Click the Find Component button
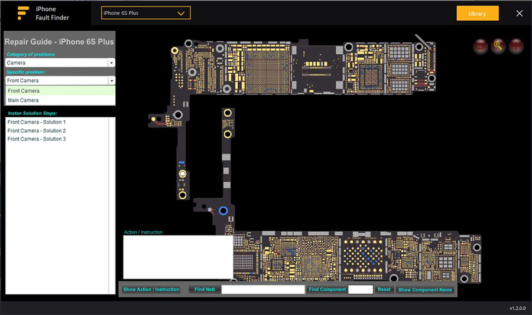 coord(327,290)
